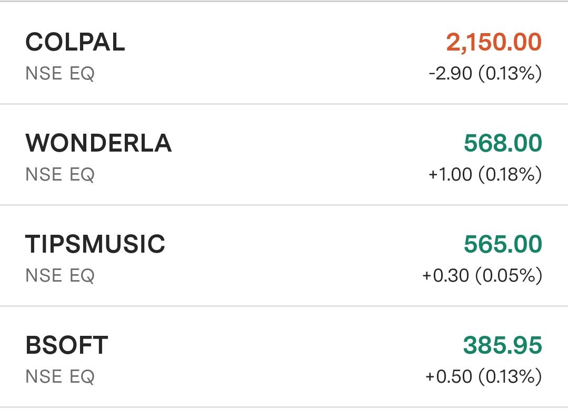Select the WONDERLA ticker name

pos(98,143)
